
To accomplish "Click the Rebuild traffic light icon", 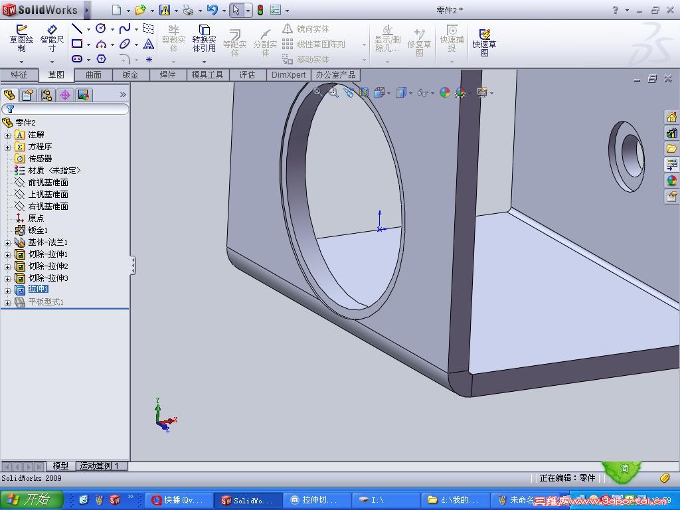I will (260, 10).
